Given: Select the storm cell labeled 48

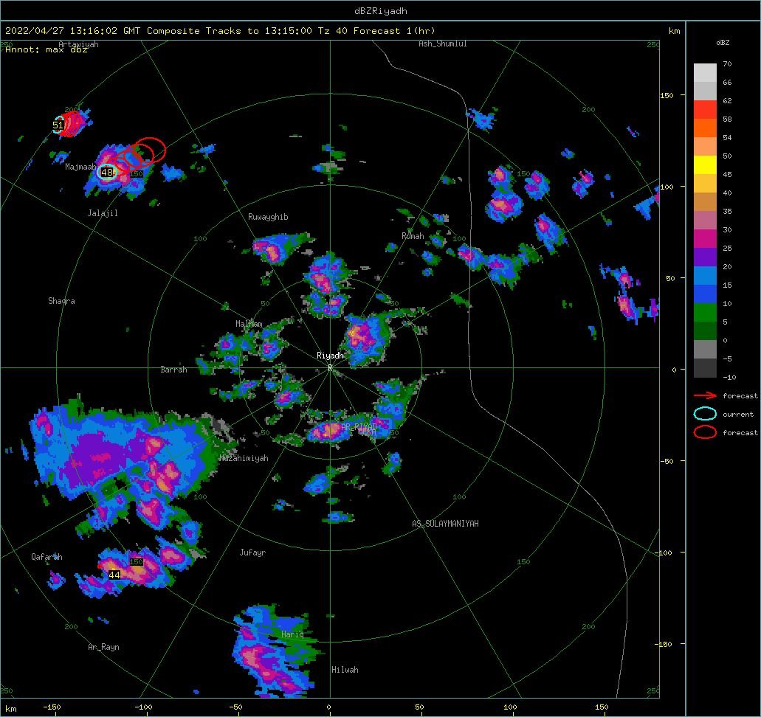Looking at the screenshot, I should pos(107,172).
